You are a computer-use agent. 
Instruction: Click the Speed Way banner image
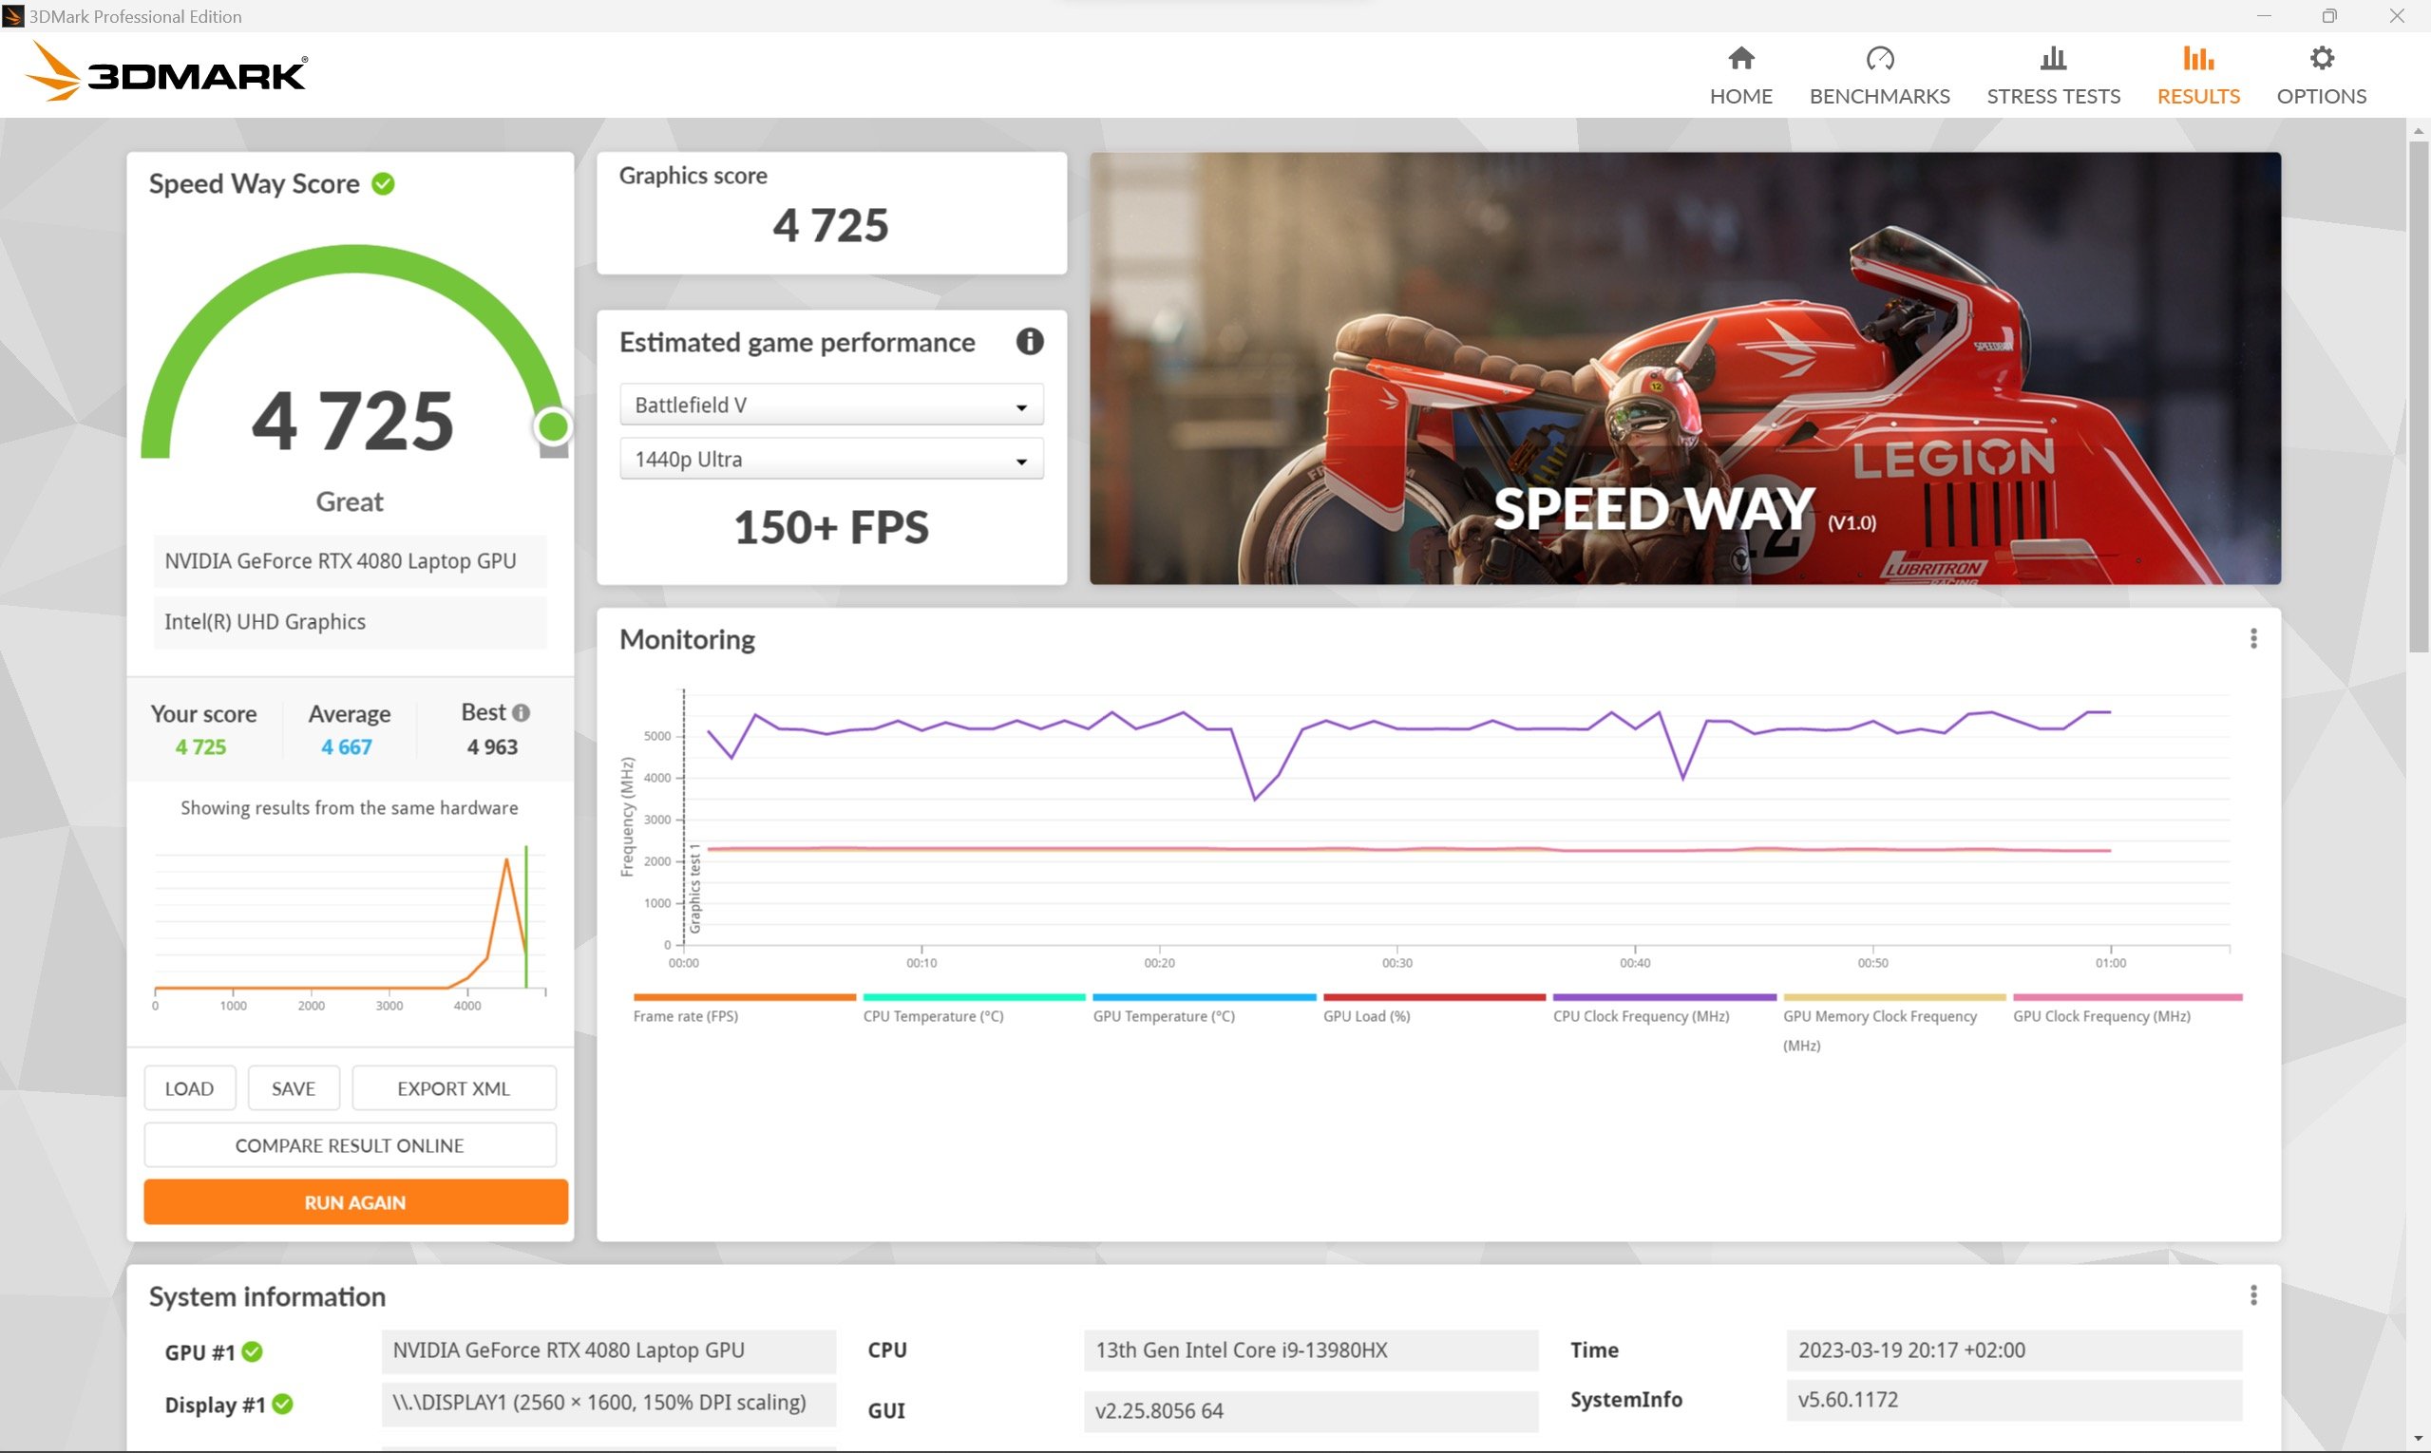point(1684,368)
